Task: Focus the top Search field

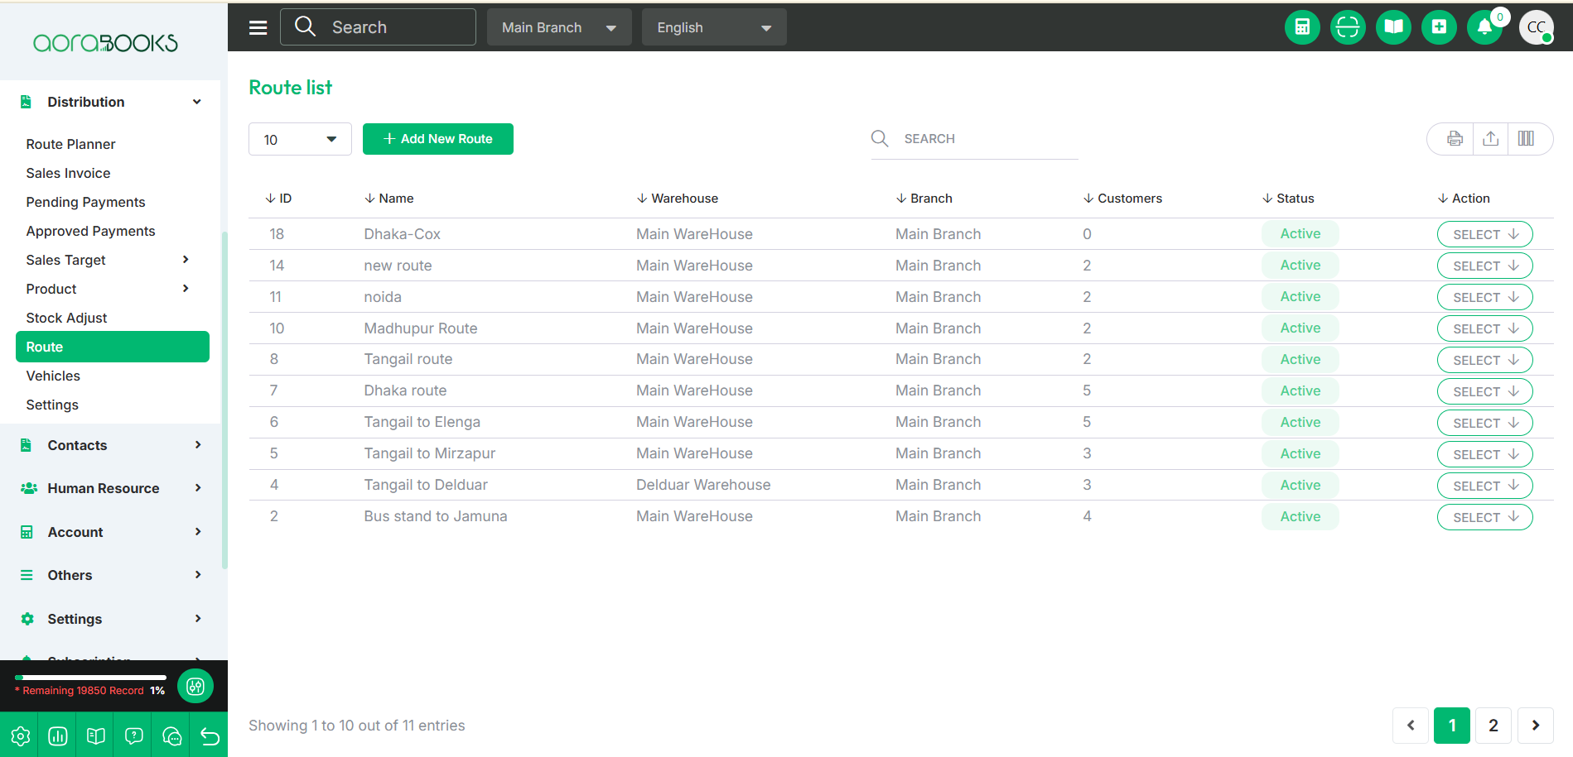Action: (378, 27)
